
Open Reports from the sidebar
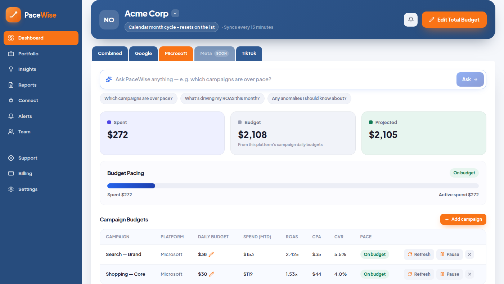pyautogui.click(x=41, y=85)
